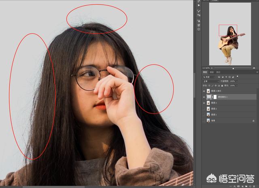The width and height of the screenshot is (259, 188).
Task: Lock position move icon
Action: (x=216, y=85)
